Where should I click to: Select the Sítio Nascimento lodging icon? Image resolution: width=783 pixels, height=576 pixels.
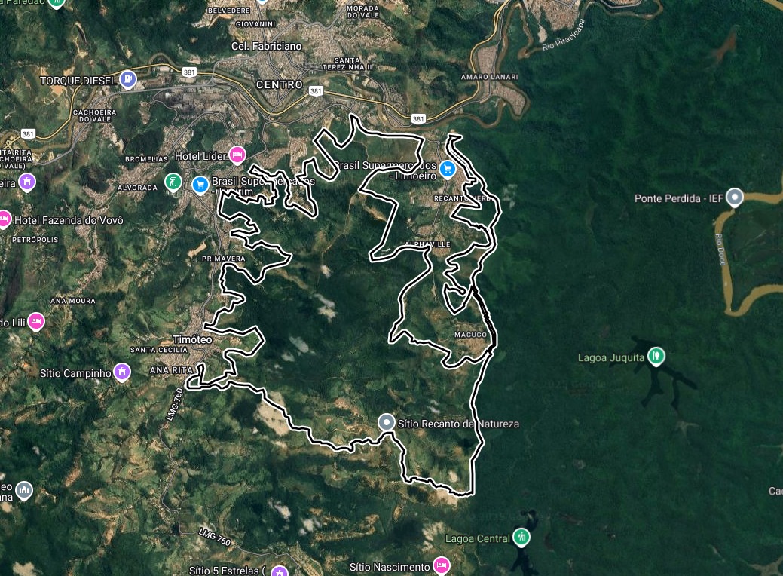(x=441, y=565)
